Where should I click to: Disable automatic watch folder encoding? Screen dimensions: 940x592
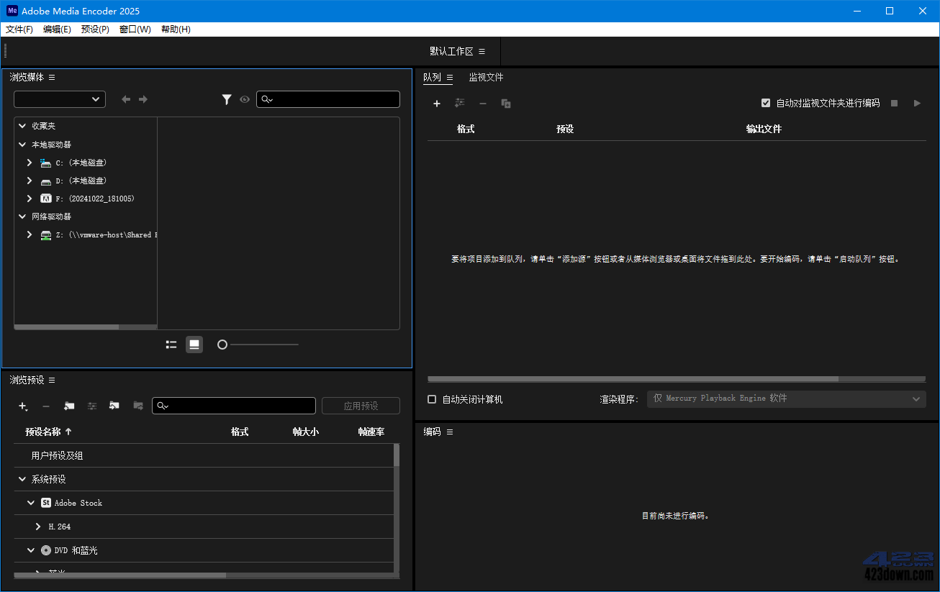point(766,102)
